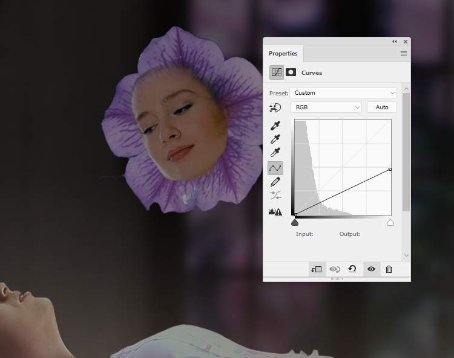Click the Curves adjustment icon
The height and width of the screenshot is (358, 454).
coord(277,72)
